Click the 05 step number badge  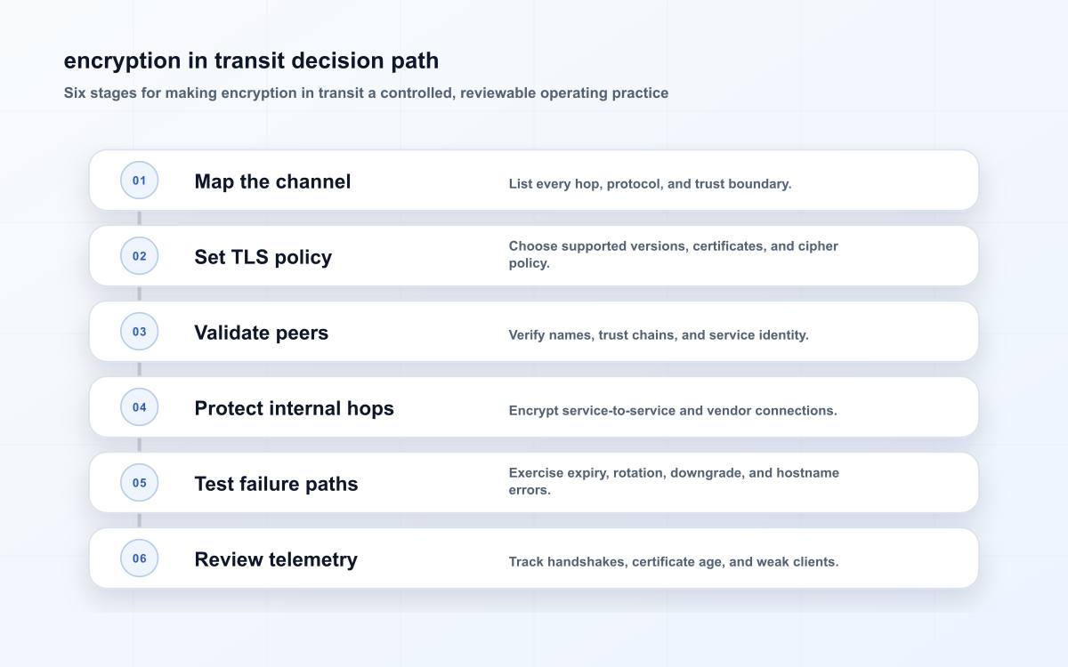(140, 483)
